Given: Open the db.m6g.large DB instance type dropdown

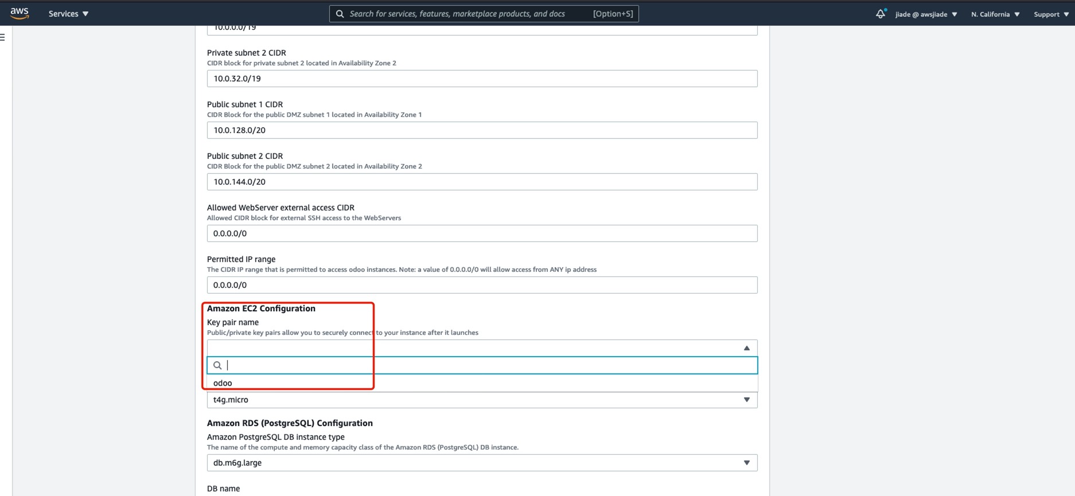Looking at the screenshot, I should 482,463.
